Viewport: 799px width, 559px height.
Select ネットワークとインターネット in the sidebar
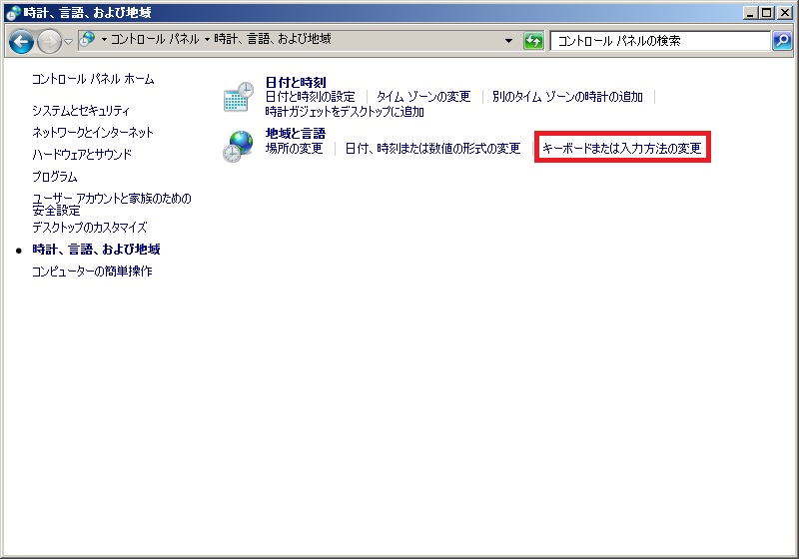[x=93, y=133]
